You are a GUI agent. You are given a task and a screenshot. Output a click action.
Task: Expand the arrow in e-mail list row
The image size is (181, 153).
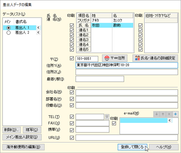(170, 120)
